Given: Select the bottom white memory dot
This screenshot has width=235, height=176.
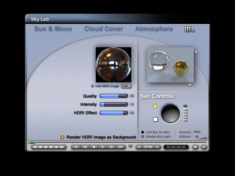Looking at the screenshot, I should pos(185,120).
